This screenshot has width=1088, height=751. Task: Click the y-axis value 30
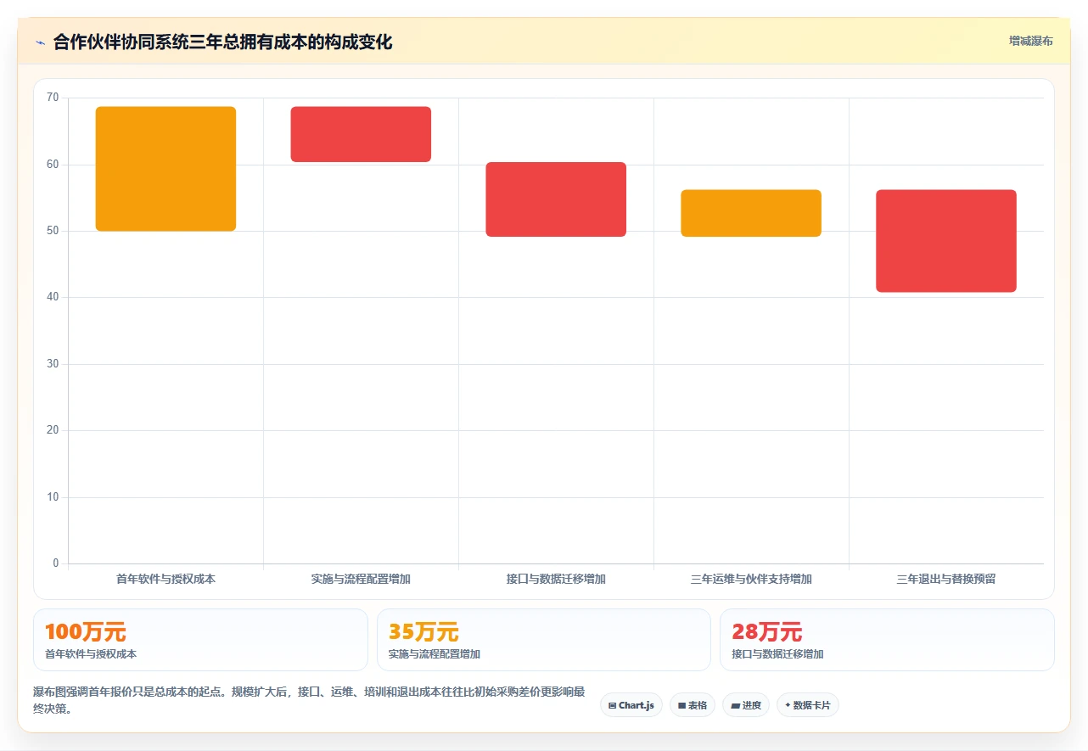coord(53,364)
